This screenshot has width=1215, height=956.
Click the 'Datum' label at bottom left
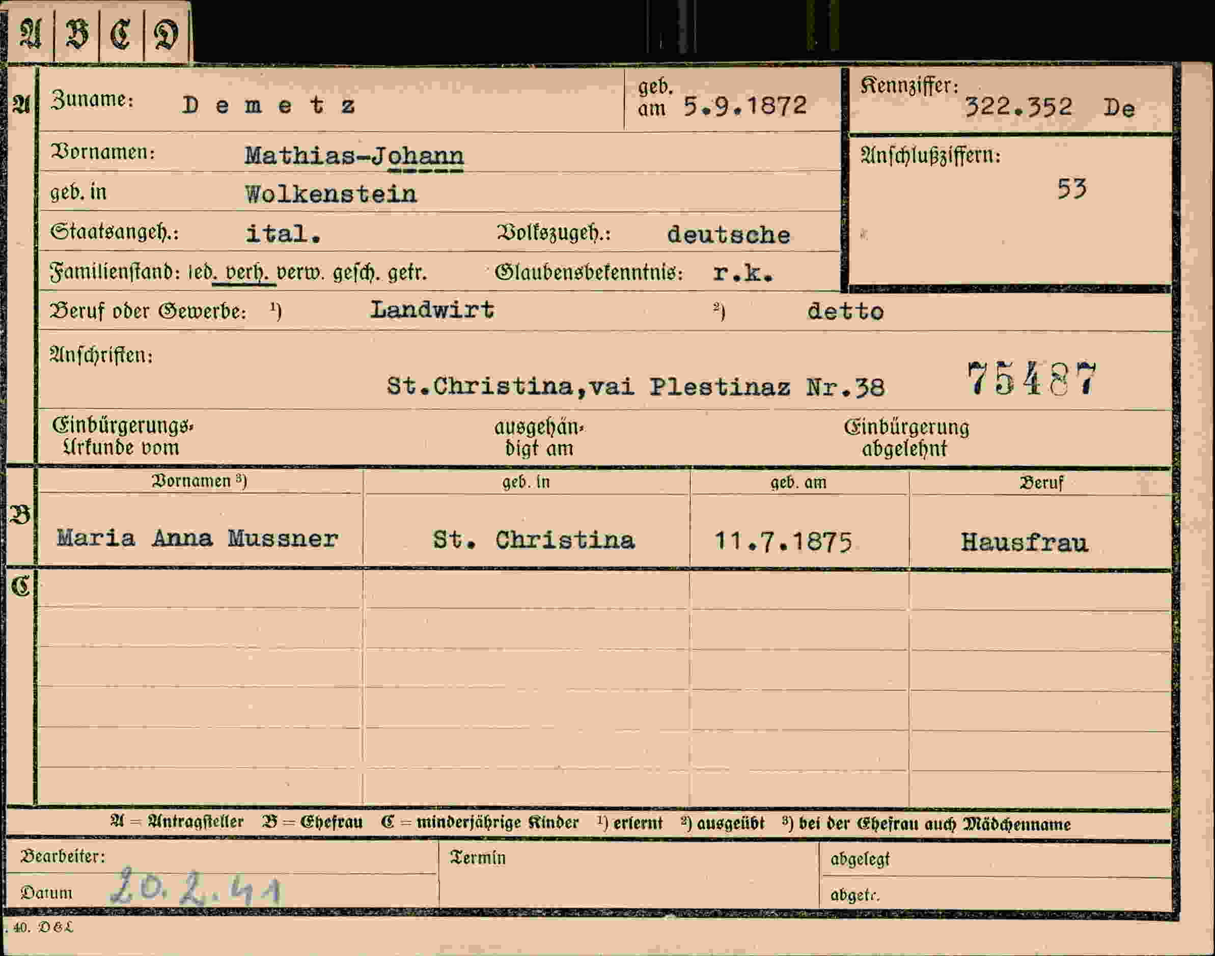[46, 893]
